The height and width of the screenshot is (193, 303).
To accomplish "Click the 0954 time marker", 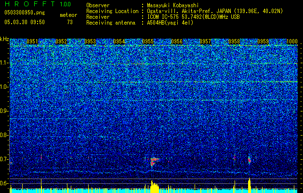I will click(119, 41).
